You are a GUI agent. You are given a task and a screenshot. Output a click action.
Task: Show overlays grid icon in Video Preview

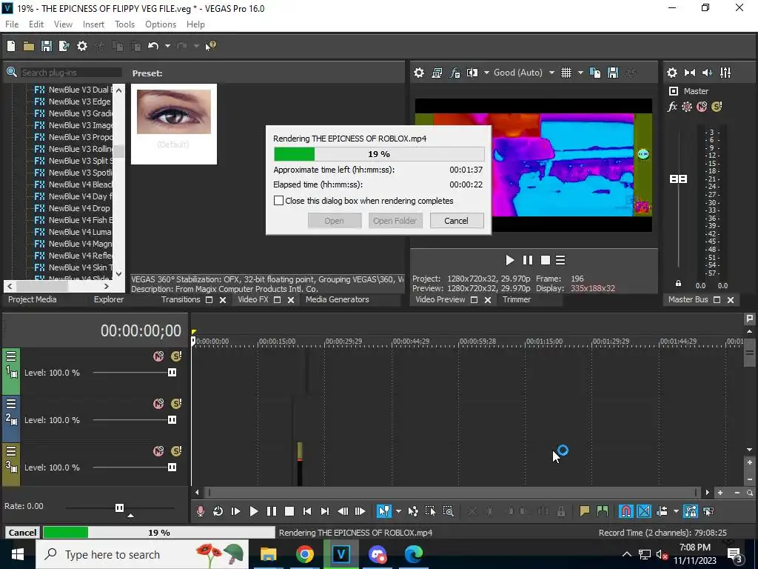566,73
